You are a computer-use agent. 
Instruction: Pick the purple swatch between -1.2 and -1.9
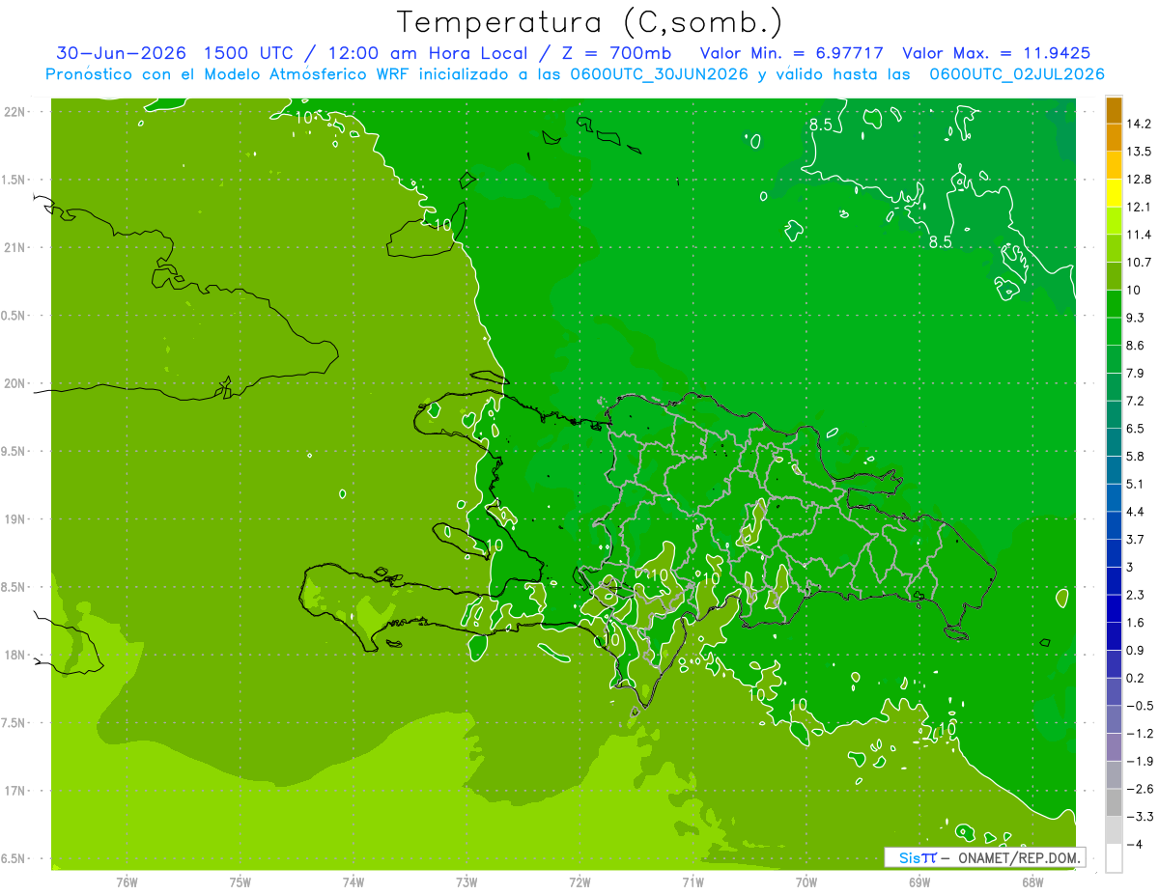tap(1114, 746)
